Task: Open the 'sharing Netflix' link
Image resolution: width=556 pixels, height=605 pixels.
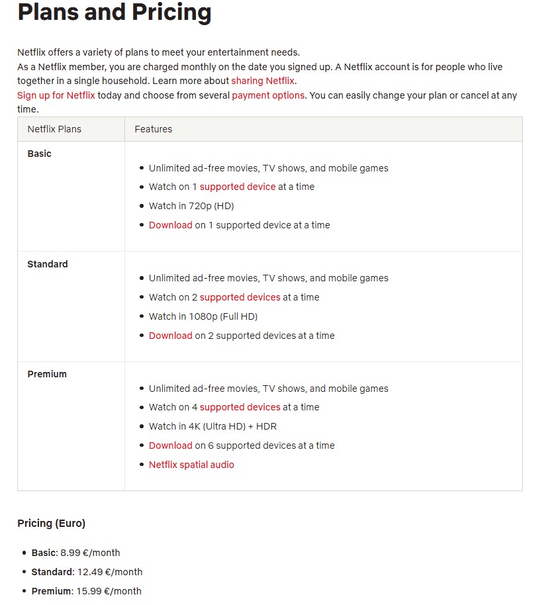Action: [x=263, y=81]
